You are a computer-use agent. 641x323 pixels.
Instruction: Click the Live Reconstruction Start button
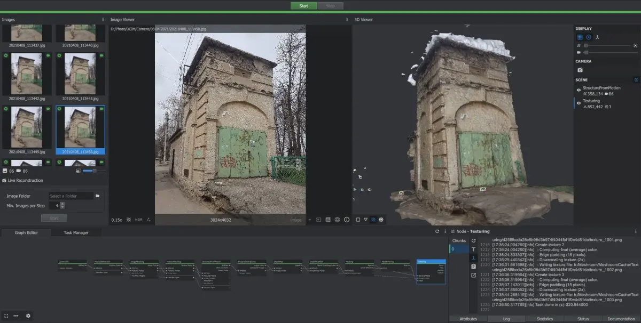click(x=54, y=218)
